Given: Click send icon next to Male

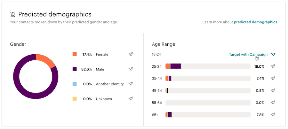Looking at the screenshot, I should tap(131, 69).
